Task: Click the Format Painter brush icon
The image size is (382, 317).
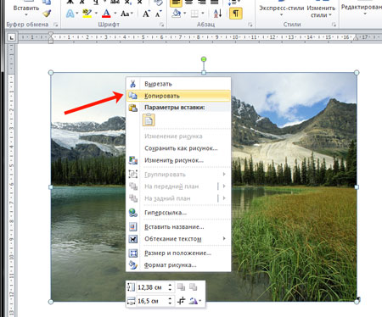Action: [x=47, y=13]
